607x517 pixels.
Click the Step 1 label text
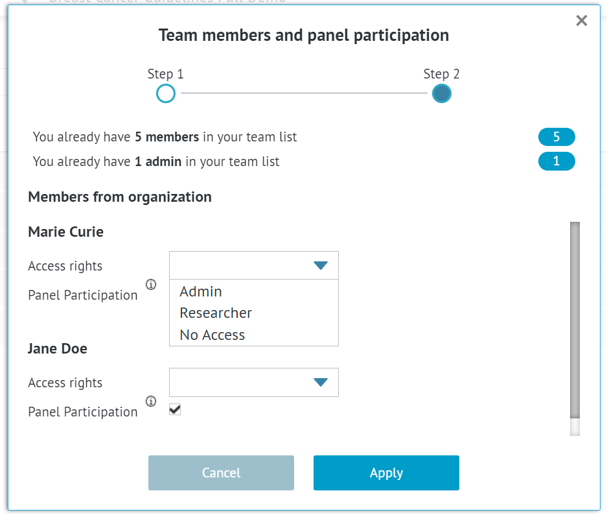[166, 74]
